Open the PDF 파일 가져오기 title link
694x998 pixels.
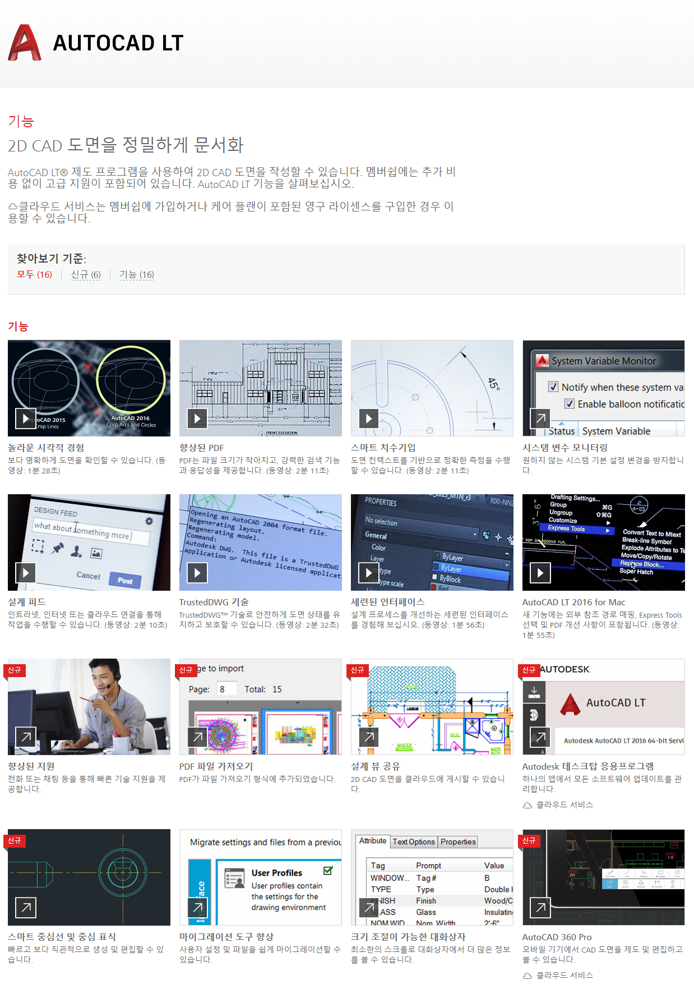216,766
